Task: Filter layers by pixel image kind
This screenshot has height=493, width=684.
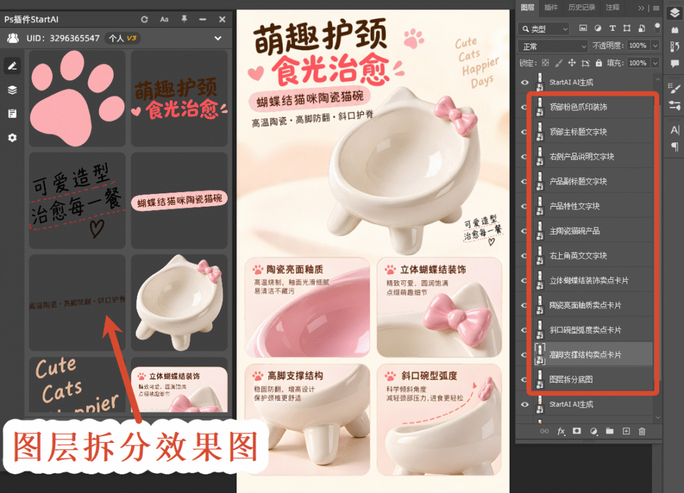Action: point(582,28)
